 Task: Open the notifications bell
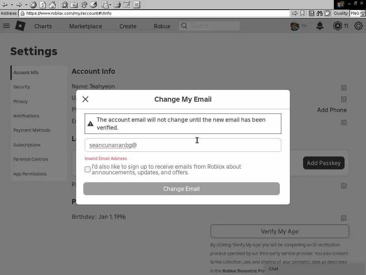tap(320, 26)
